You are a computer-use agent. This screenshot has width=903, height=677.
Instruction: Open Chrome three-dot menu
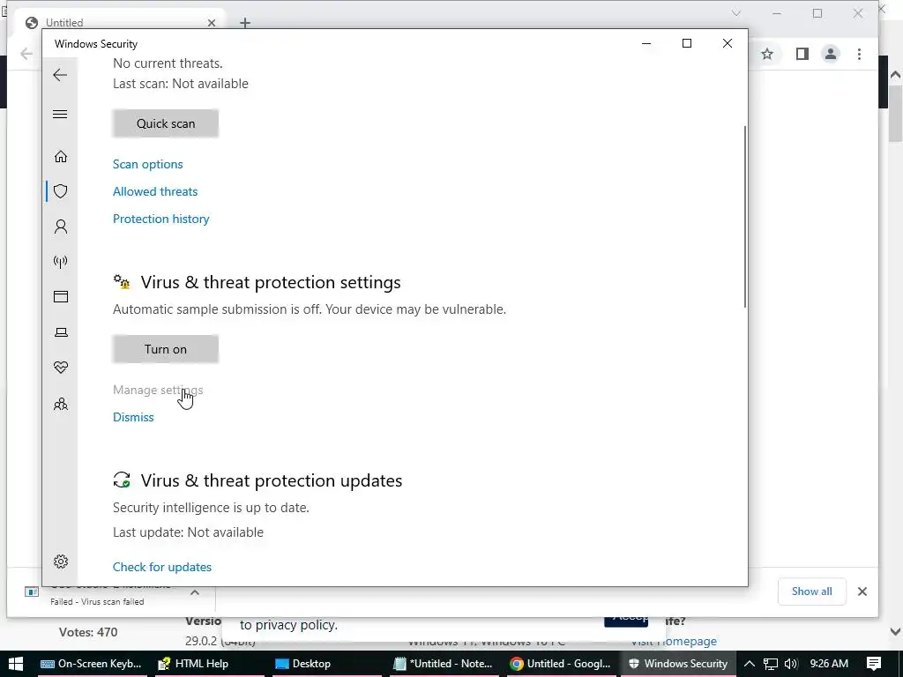click(859, 54)
